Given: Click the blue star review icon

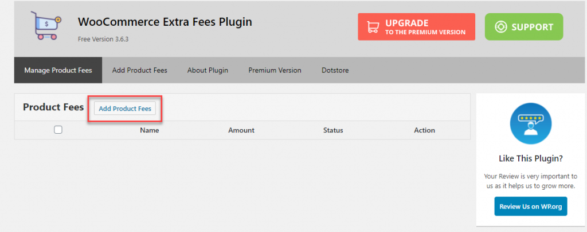Looking at the screenshot, I should click(530, 123).
